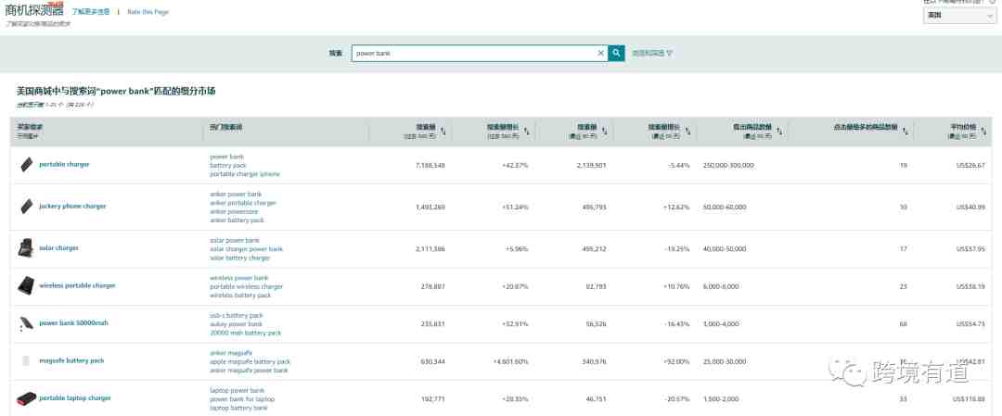Click search term 'solar battery charger'
Image resolution: width=1002 pixels, height=416 pixels.
239,258
